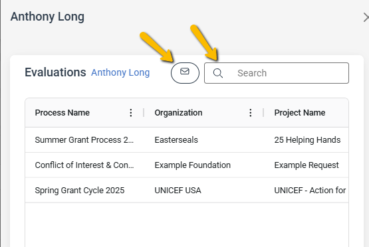Close the Anthony Long panel
Viewport: 369px width, 247px height.
click(x=366, y=17)
